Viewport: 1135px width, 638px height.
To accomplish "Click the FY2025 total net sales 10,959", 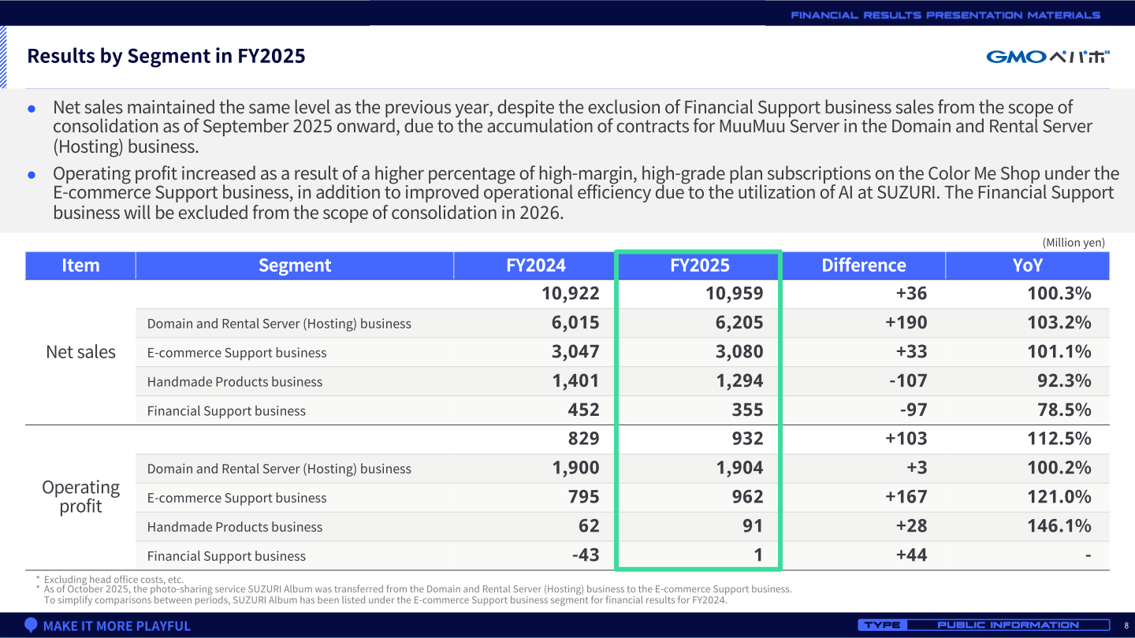I will (735, 294).
